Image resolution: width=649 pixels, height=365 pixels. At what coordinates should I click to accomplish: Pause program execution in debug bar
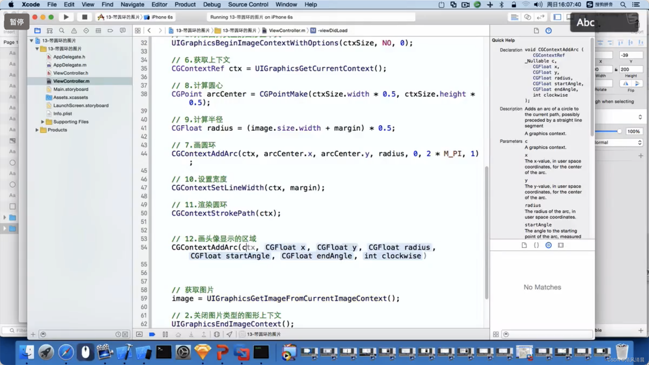pyautogui.click(x=165, y=334)
